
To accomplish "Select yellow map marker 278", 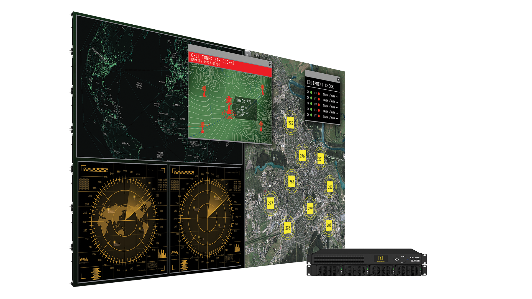I will [x=288, y=228].
